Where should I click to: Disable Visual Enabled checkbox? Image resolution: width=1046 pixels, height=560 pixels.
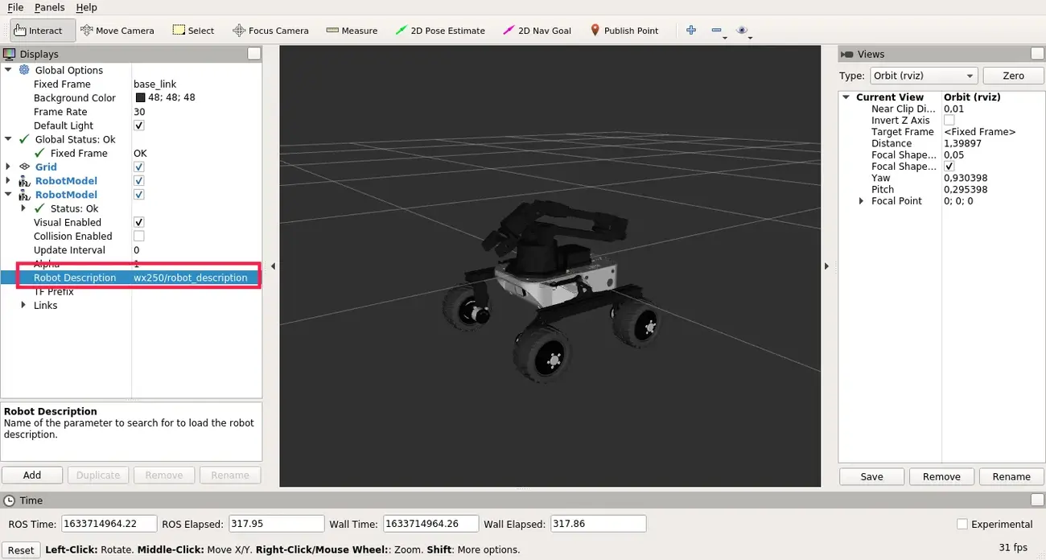[x=138, y=222]
